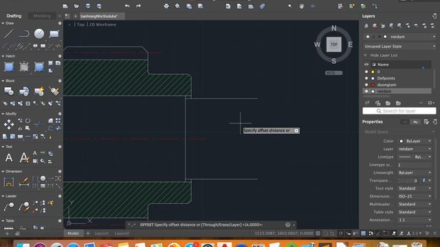The width and height of the screenshot is (440, 247).
Task: Click the Pan hand icon in toolbar
Action: tap(301, 6)
